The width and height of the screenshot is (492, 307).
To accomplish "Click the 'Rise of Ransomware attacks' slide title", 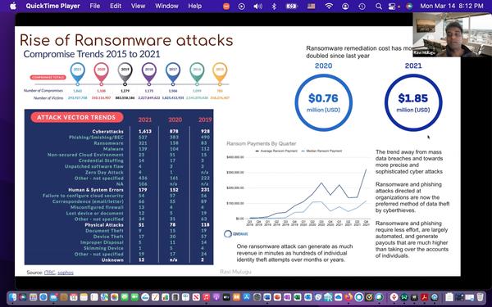I will (x=126, y=40).
